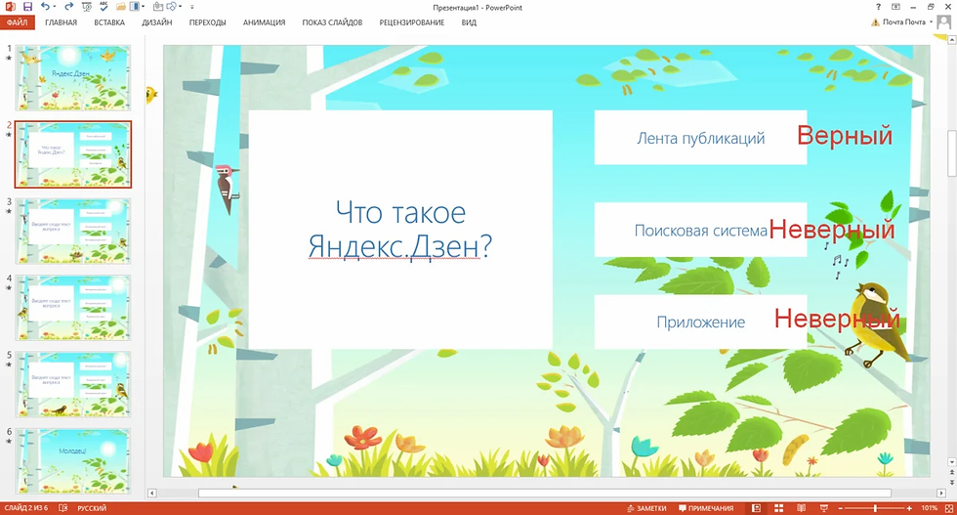Click horizontal scrollbar left arrow
Viewport: 957px width, 515px height.
click(152, 493)
